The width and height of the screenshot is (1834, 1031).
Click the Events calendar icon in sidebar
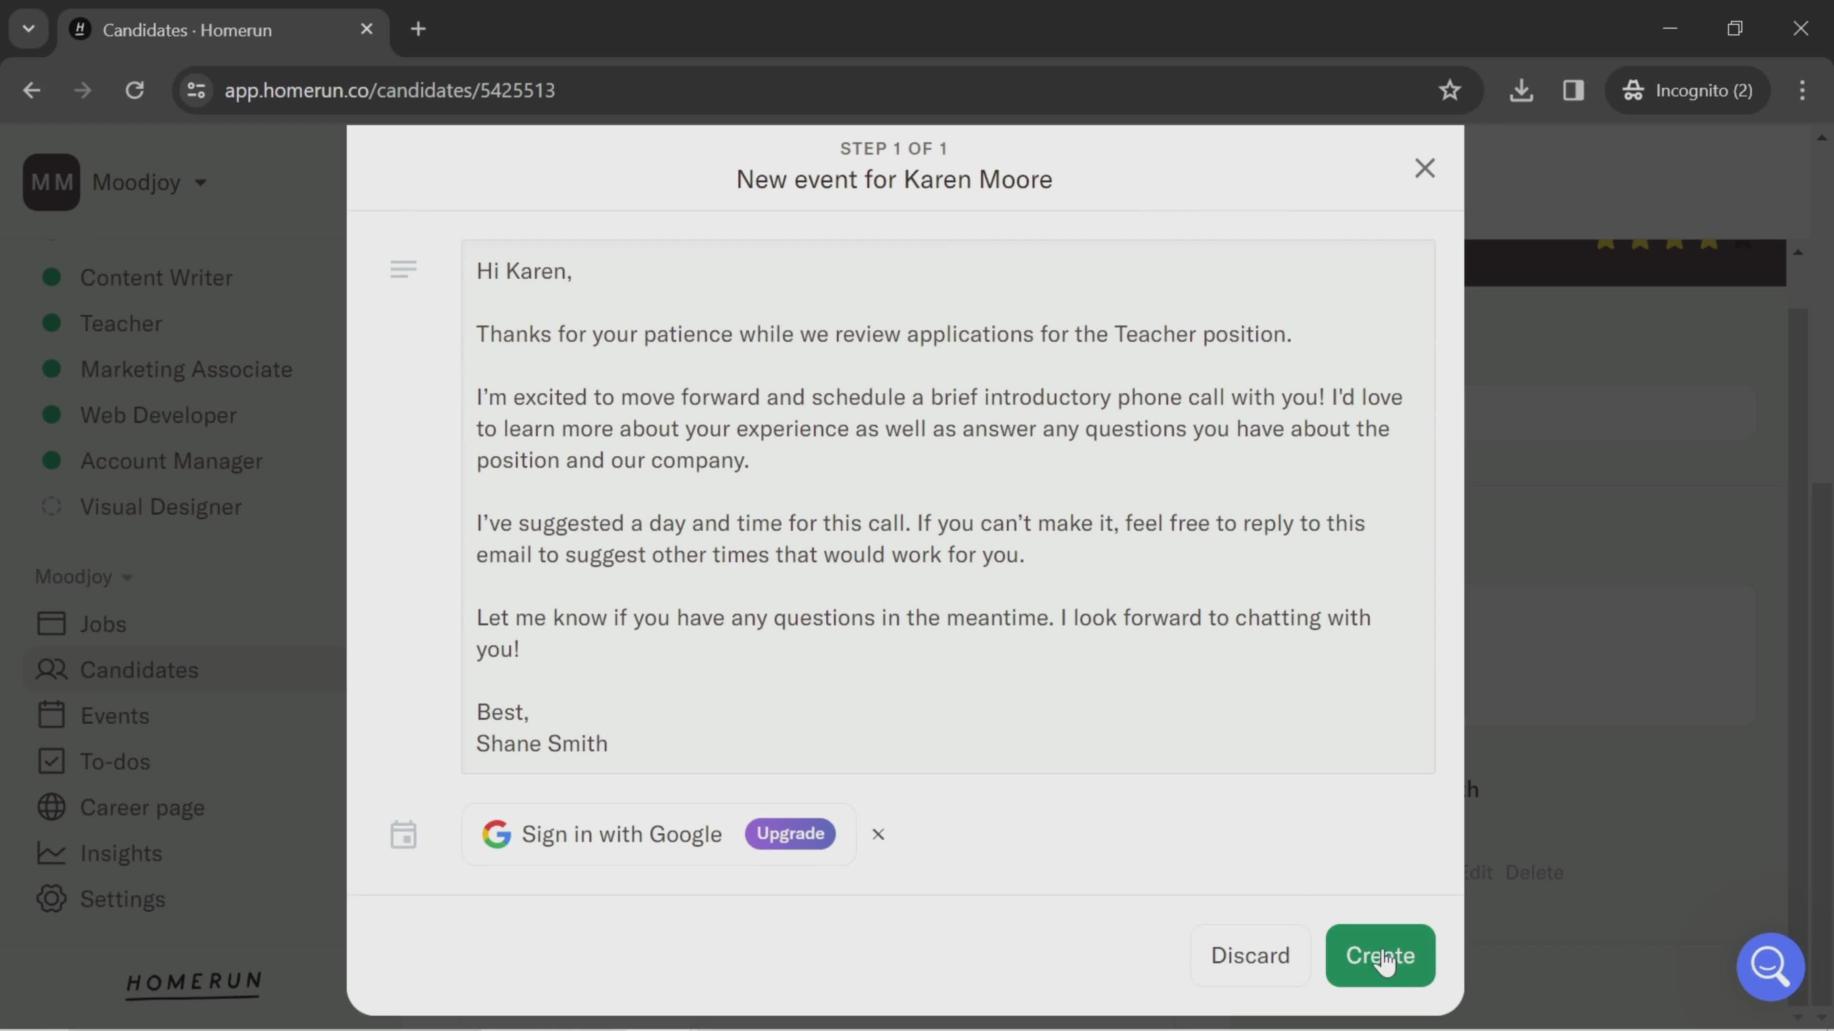click(x=51, y=715)
